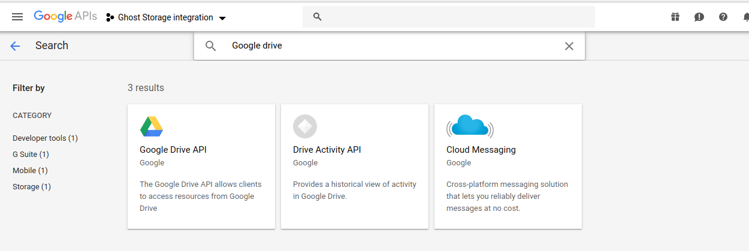Clear the Google drive search text
Screen dimensions: 749x251
coord(569,46)
